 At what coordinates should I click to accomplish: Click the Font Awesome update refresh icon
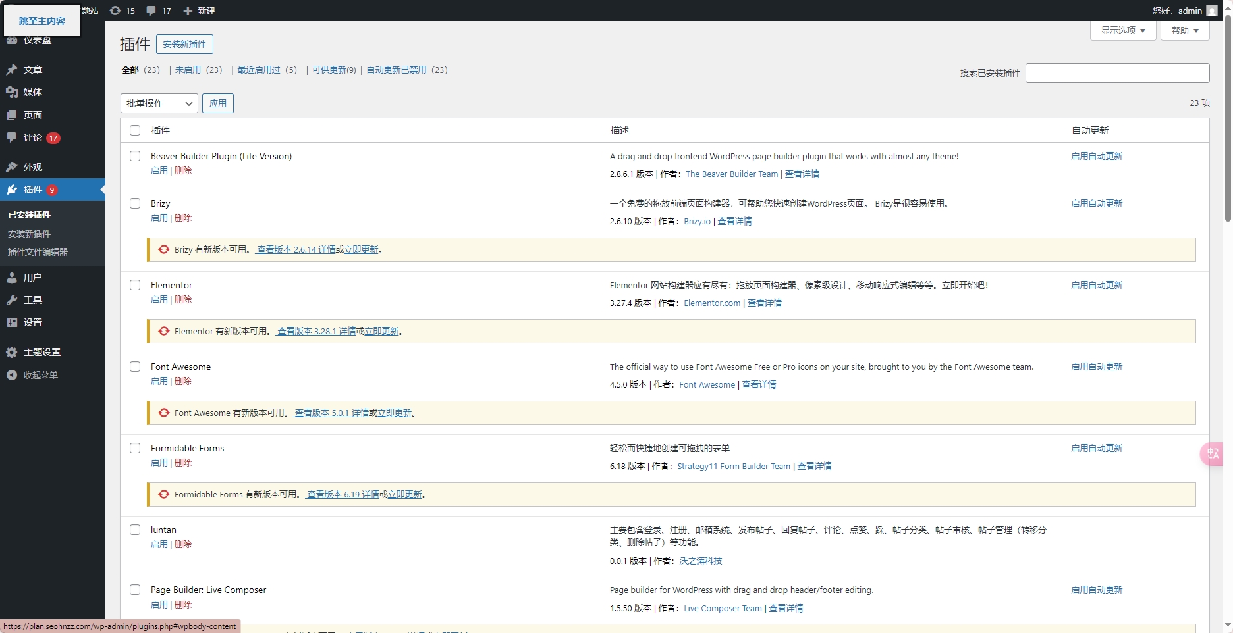tap(164, 413)
